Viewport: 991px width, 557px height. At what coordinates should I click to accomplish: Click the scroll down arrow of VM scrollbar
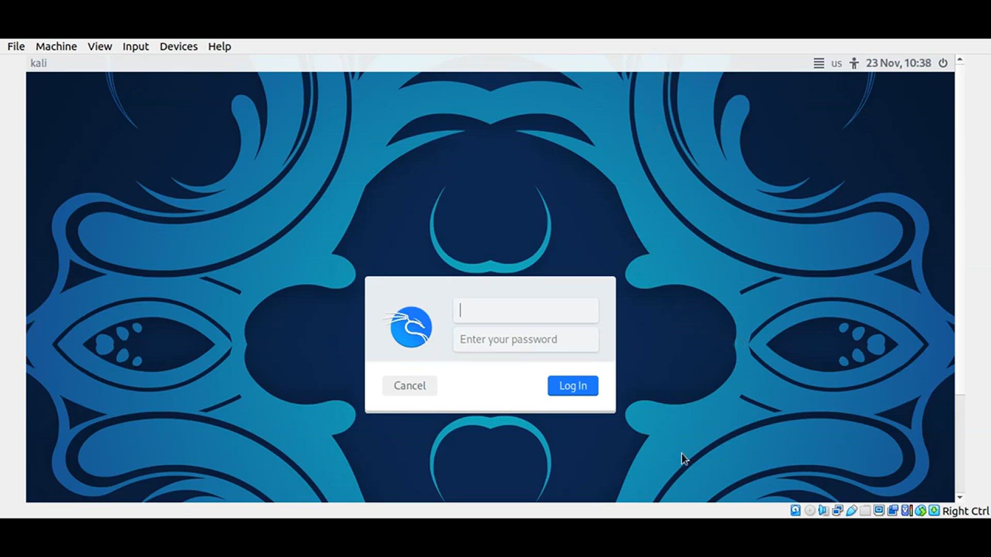pyautogui.click(x=960, y=498)
